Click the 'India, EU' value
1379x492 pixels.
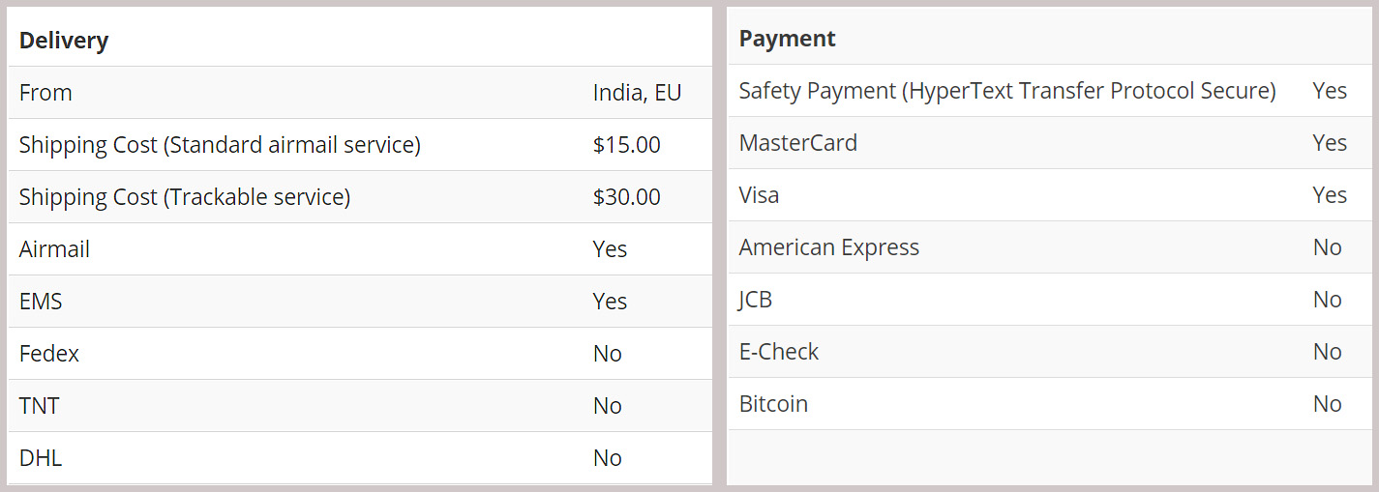coord(637,93)
